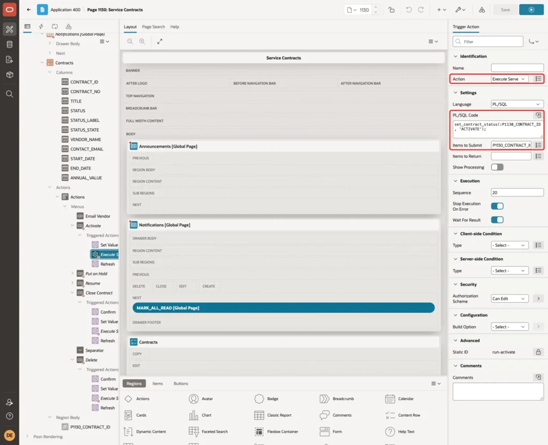Image resolution: width=548 pixels, height=445 pixels.
Task: Click the Name input field
Action: [x=517, y=68]
